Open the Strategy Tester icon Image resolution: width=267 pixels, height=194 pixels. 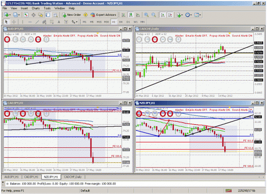coord(55,15)
